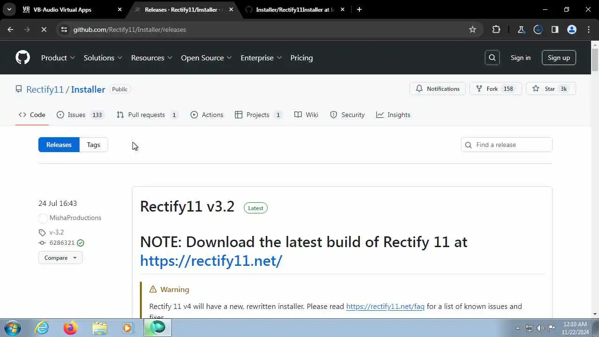Open the https://rectify11.net/ link
The height and width of the screenshot is (337, 599).
(211, 260)
